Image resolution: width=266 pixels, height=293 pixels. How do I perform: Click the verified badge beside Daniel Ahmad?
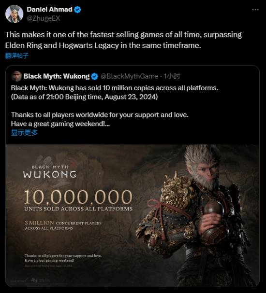click(77, 10)
